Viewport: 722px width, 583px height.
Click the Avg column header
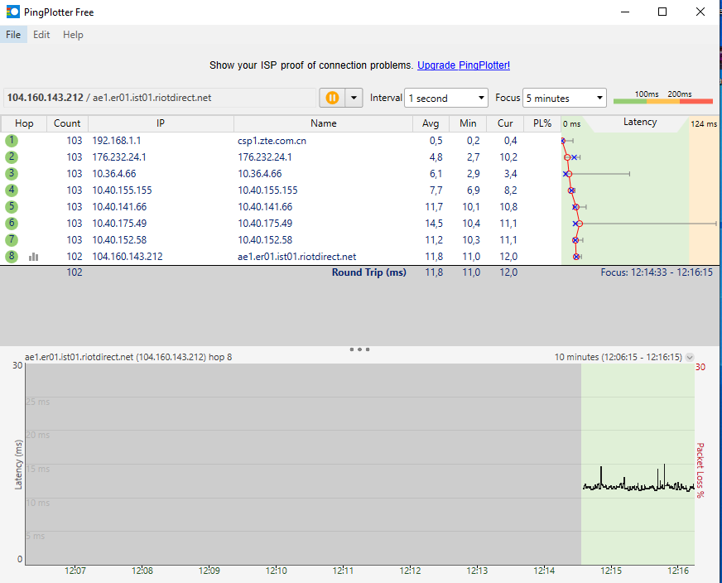click(431, 123)
